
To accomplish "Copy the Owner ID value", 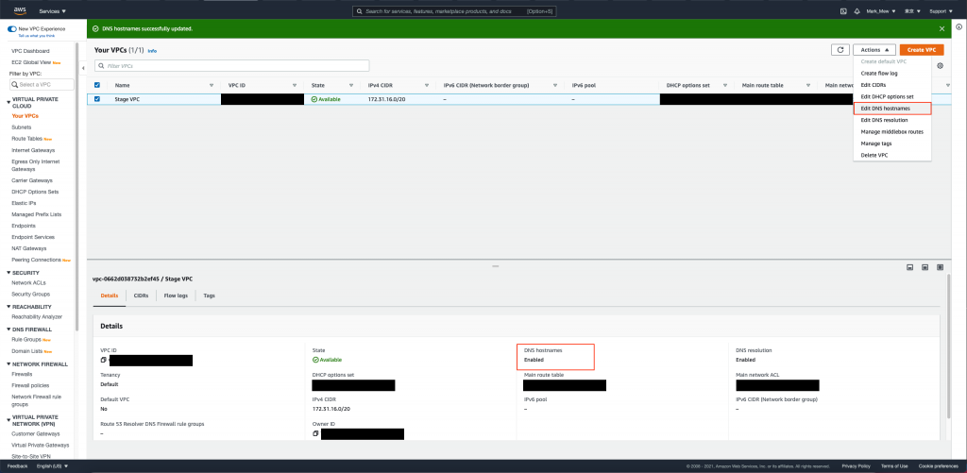I will (x=315, y=433).
